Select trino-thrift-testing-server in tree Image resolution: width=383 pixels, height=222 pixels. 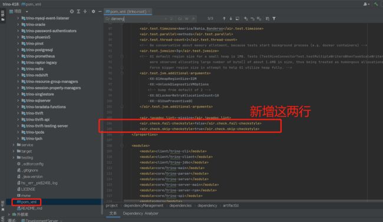pos(47,126)
